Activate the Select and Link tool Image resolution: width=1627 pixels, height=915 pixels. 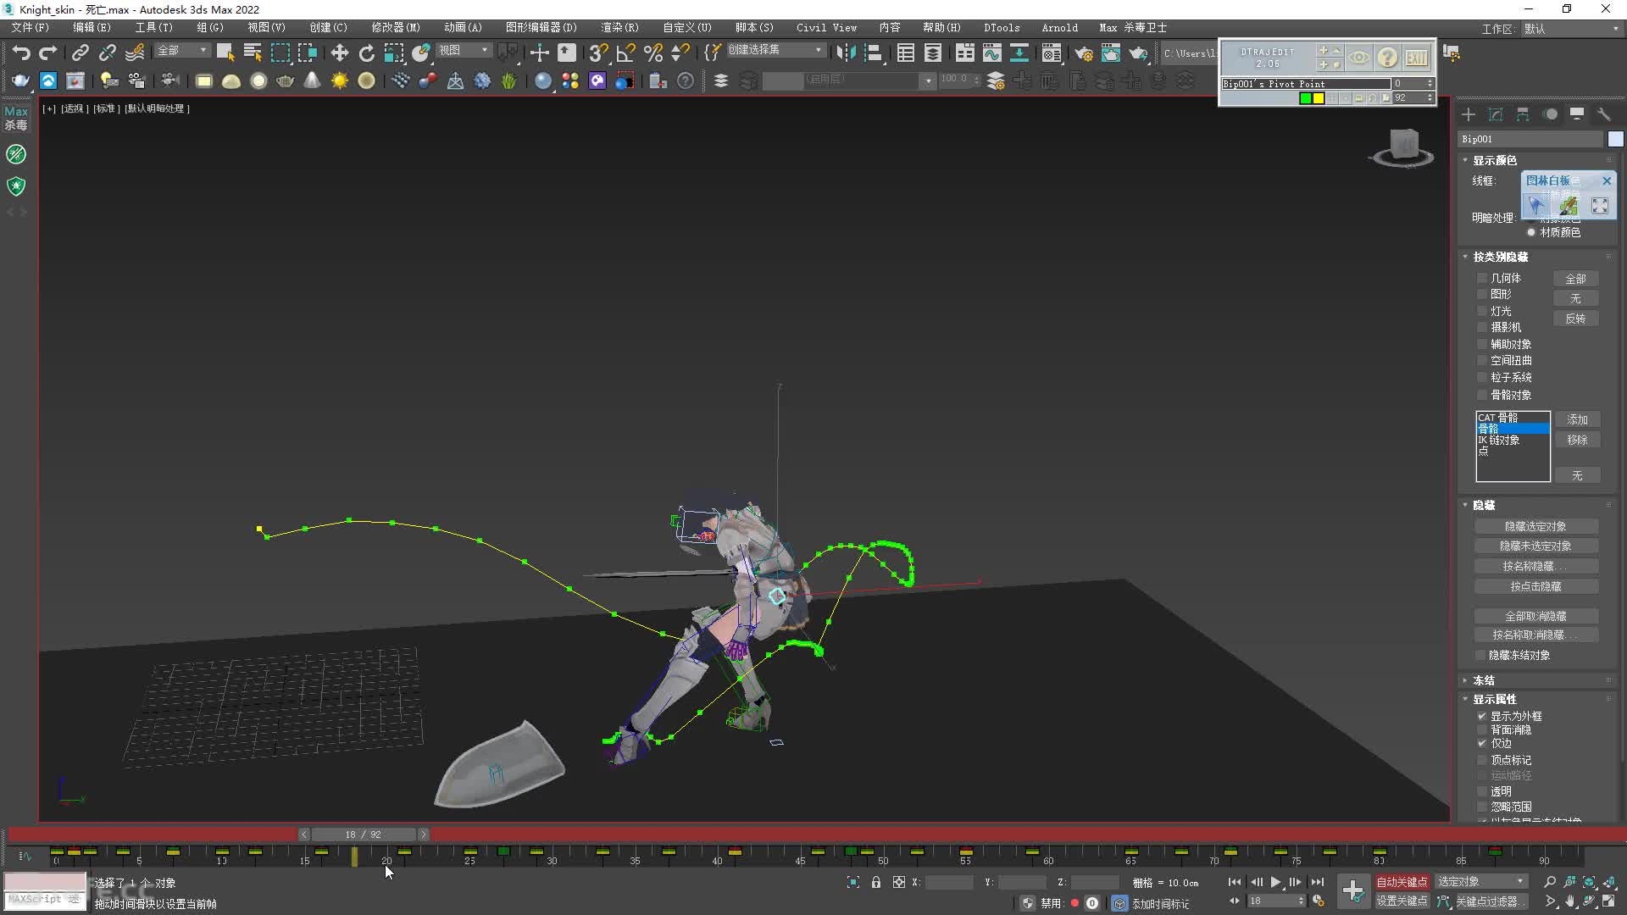80,53
